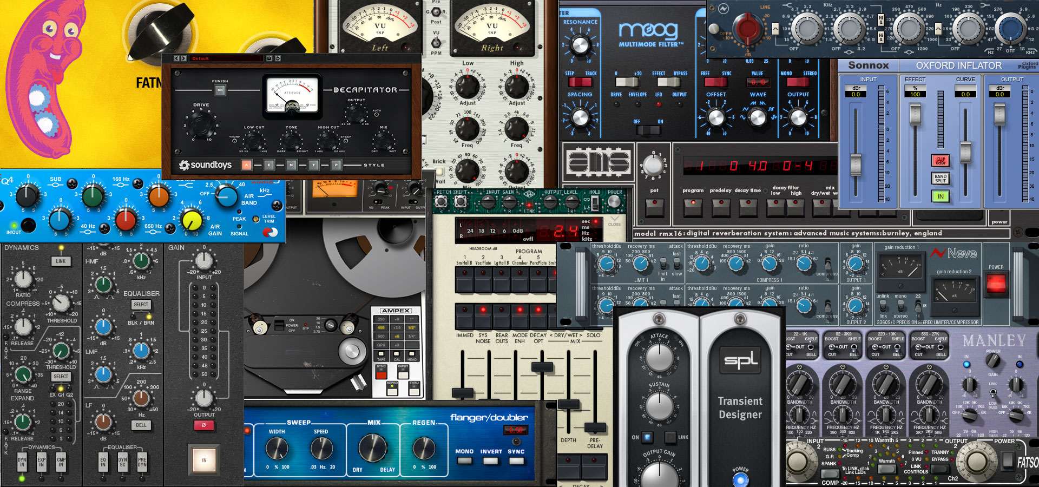Open the Decapitator Default preset menu
The image size is (1039, 487).
point(227,58)
